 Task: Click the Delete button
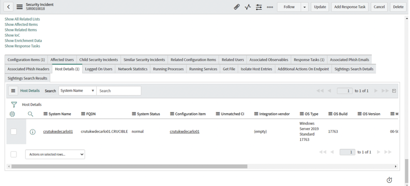point(398,7)
